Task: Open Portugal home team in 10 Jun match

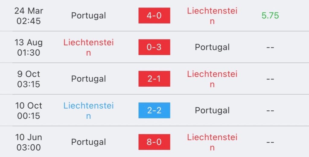Action: tap(88, 142)
